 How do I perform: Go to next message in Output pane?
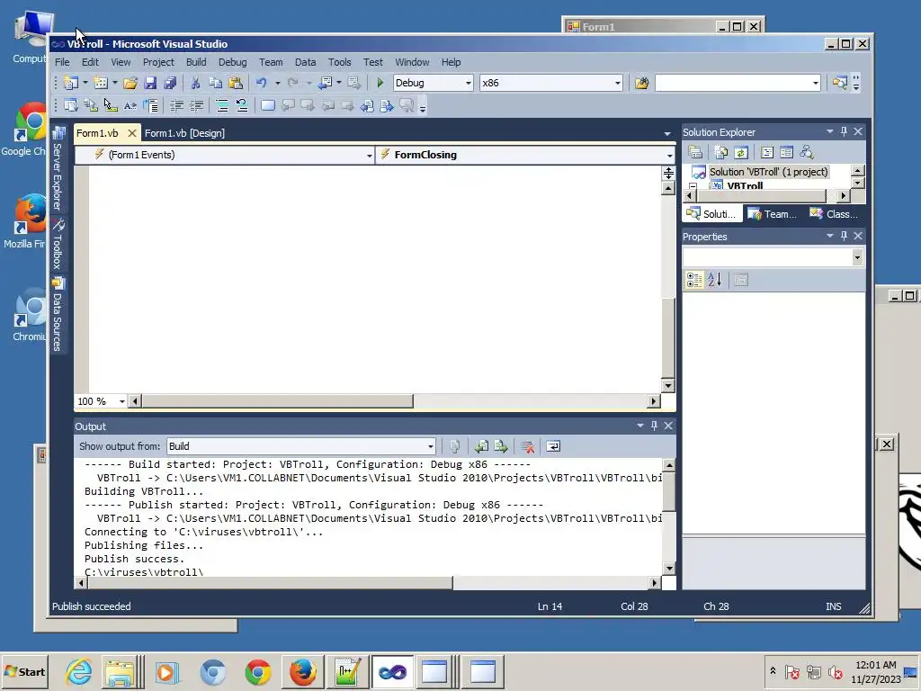click(x=501, y=446)
